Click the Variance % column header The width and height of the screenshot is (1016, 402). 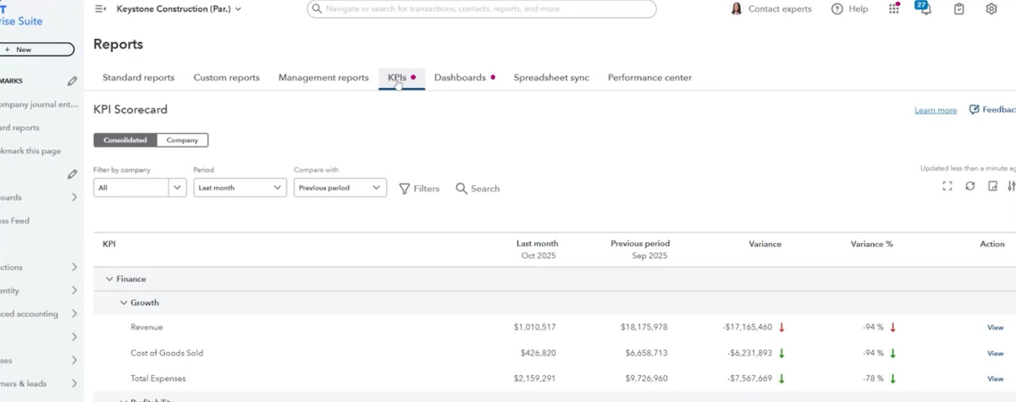tap(872, 244)
